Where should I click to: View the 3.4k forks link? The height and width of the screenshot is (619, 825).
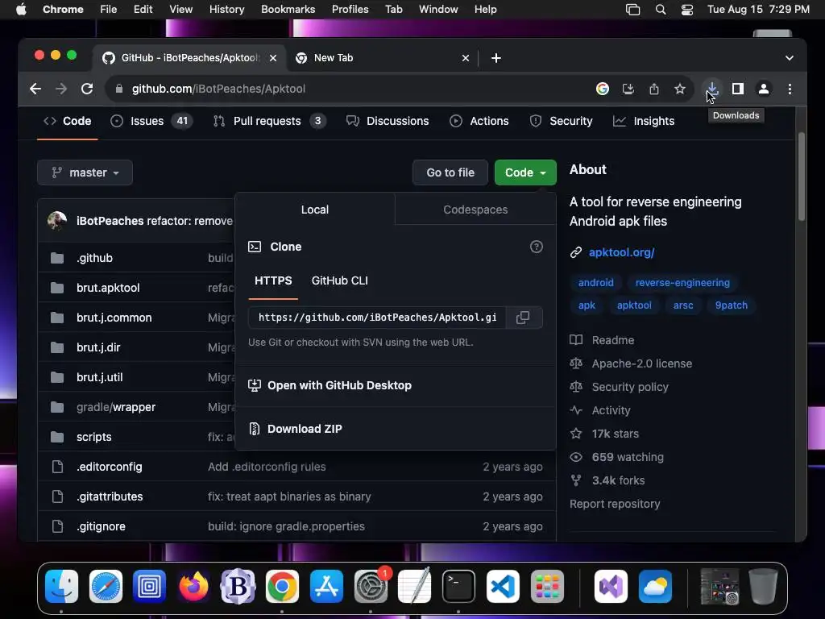(x=618, y=480)
